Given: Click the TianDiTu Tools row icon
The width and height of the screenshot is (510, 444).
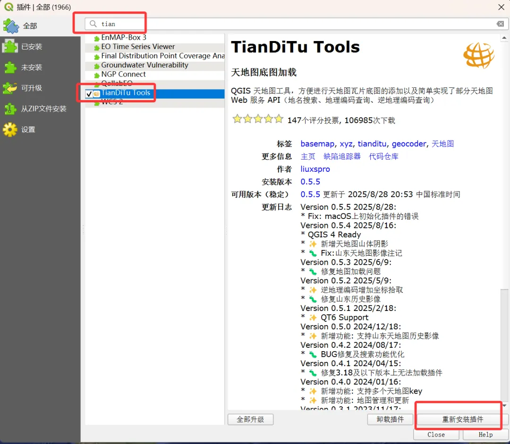Looking at the screenshot, I should point(97,94).
